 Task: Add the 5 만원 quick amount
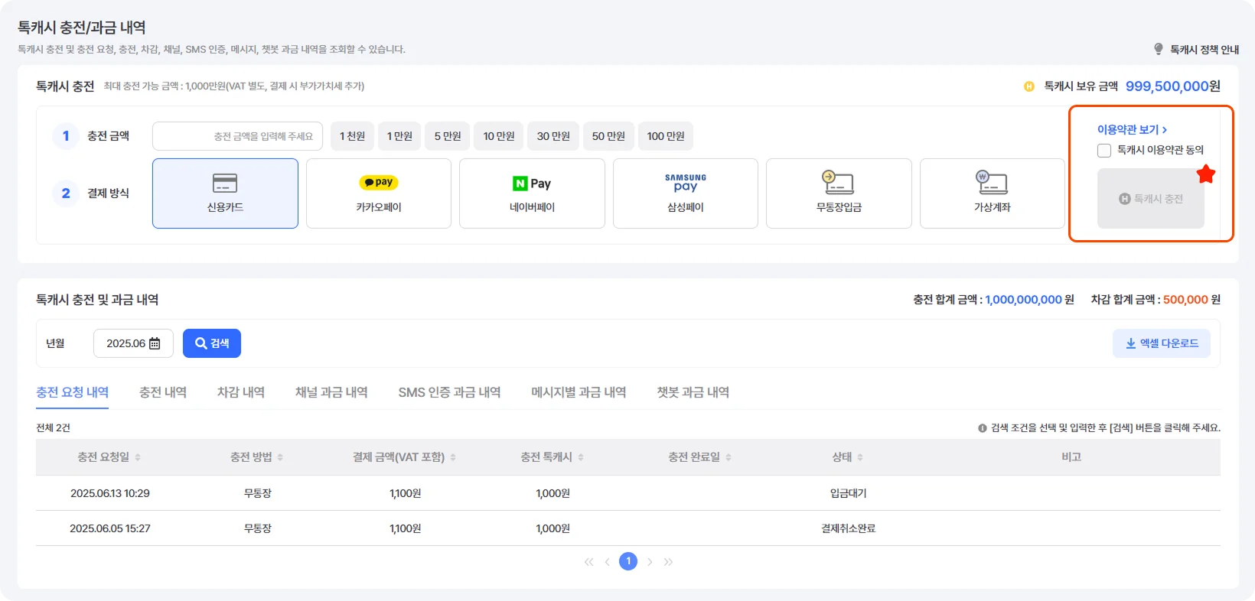click(448, 136)
